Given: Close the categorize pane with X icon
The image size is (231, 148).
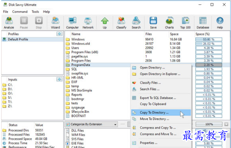Looking at the screenshot, I should (227, 124).
